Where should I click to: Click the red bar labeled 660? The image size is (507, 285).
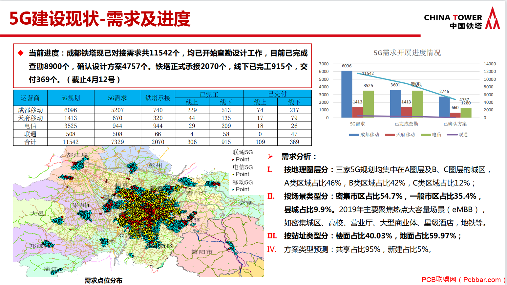[x=455, y=115]
